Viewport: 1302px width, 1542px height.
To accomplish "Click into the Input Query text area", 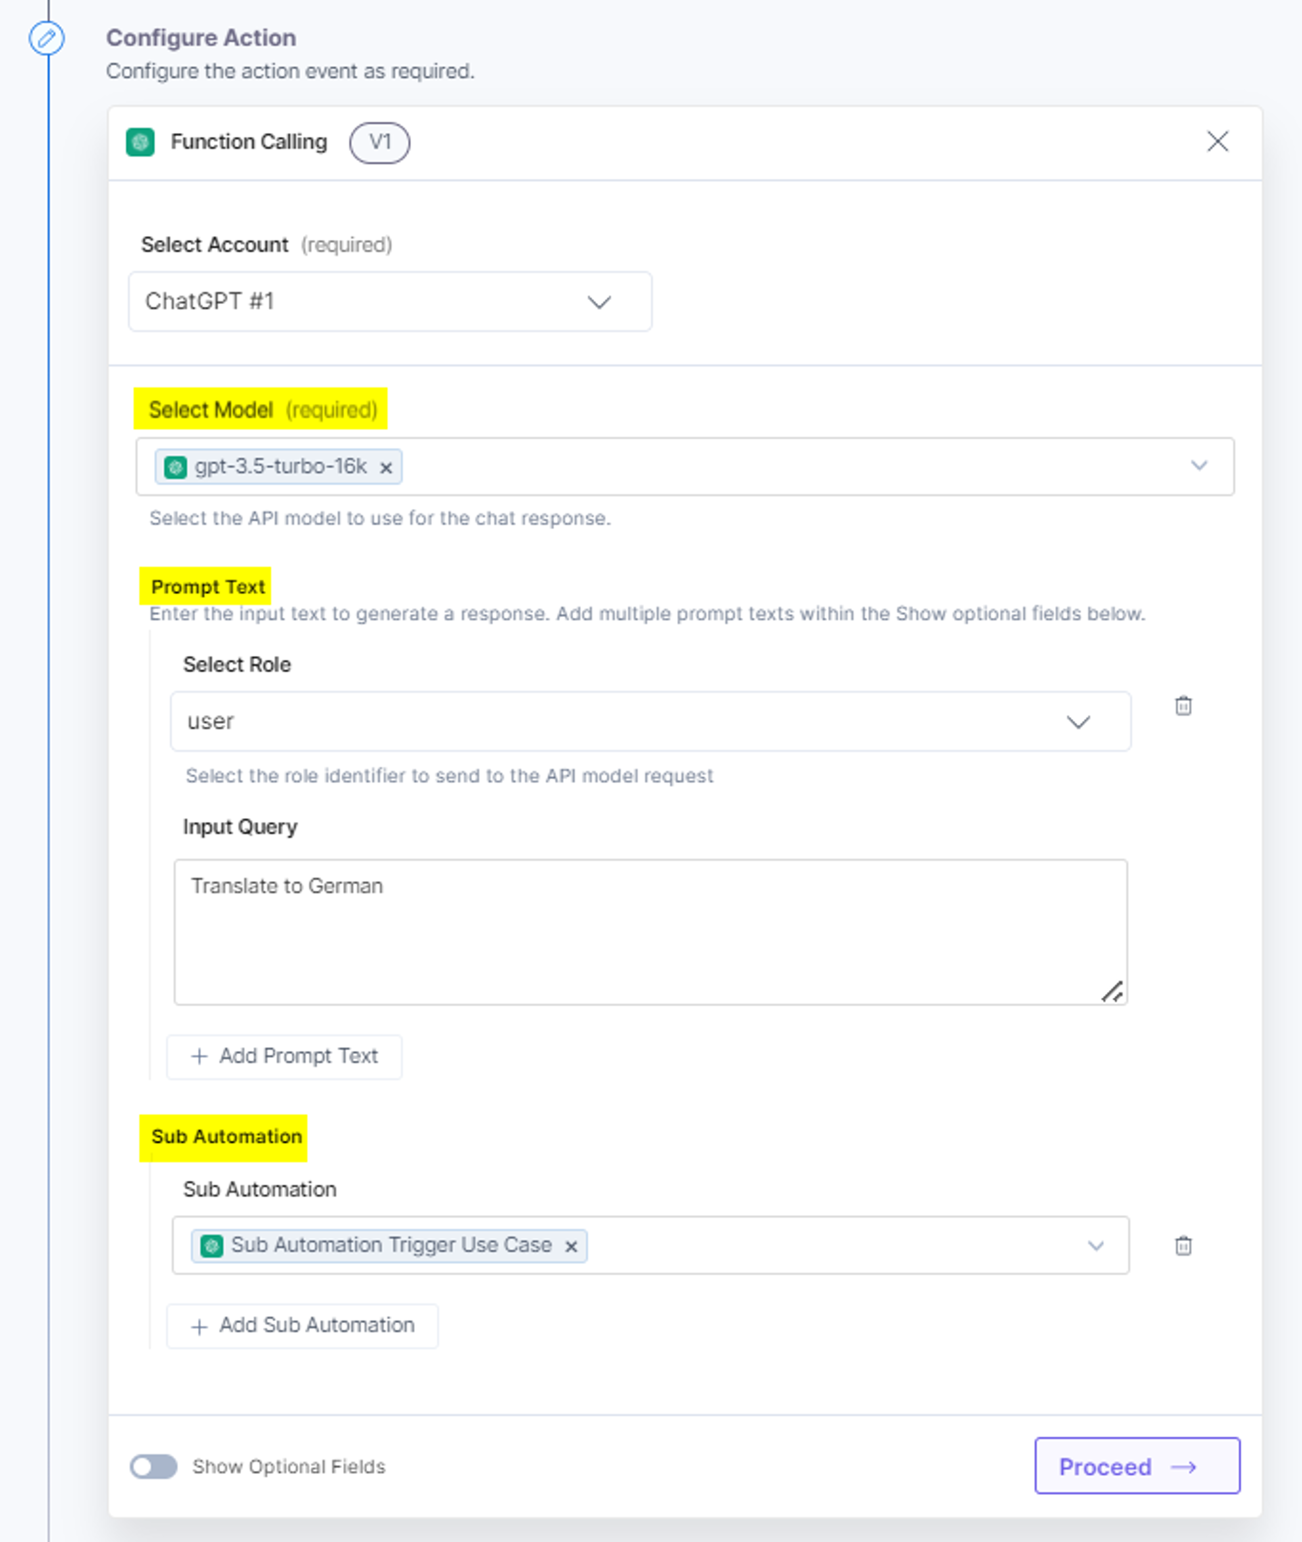I will click(x=650, y=932).
